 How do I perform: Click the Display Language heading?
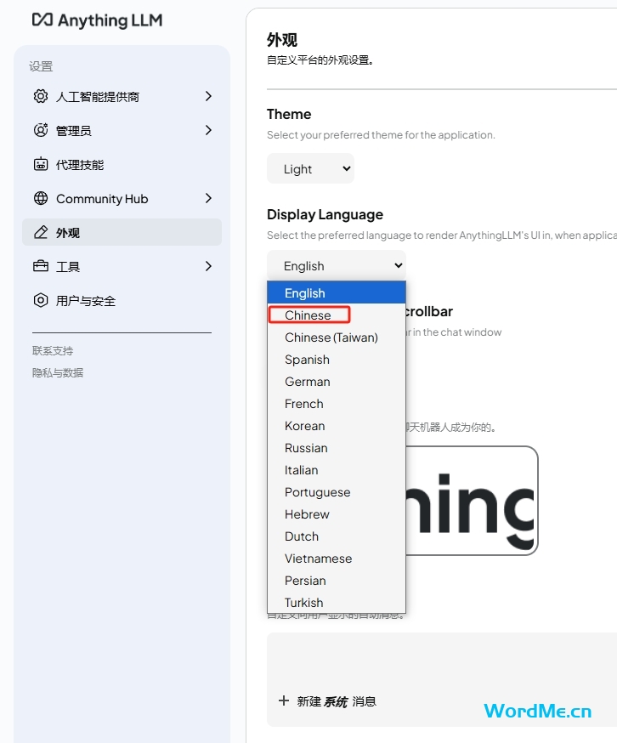[325, 214]
